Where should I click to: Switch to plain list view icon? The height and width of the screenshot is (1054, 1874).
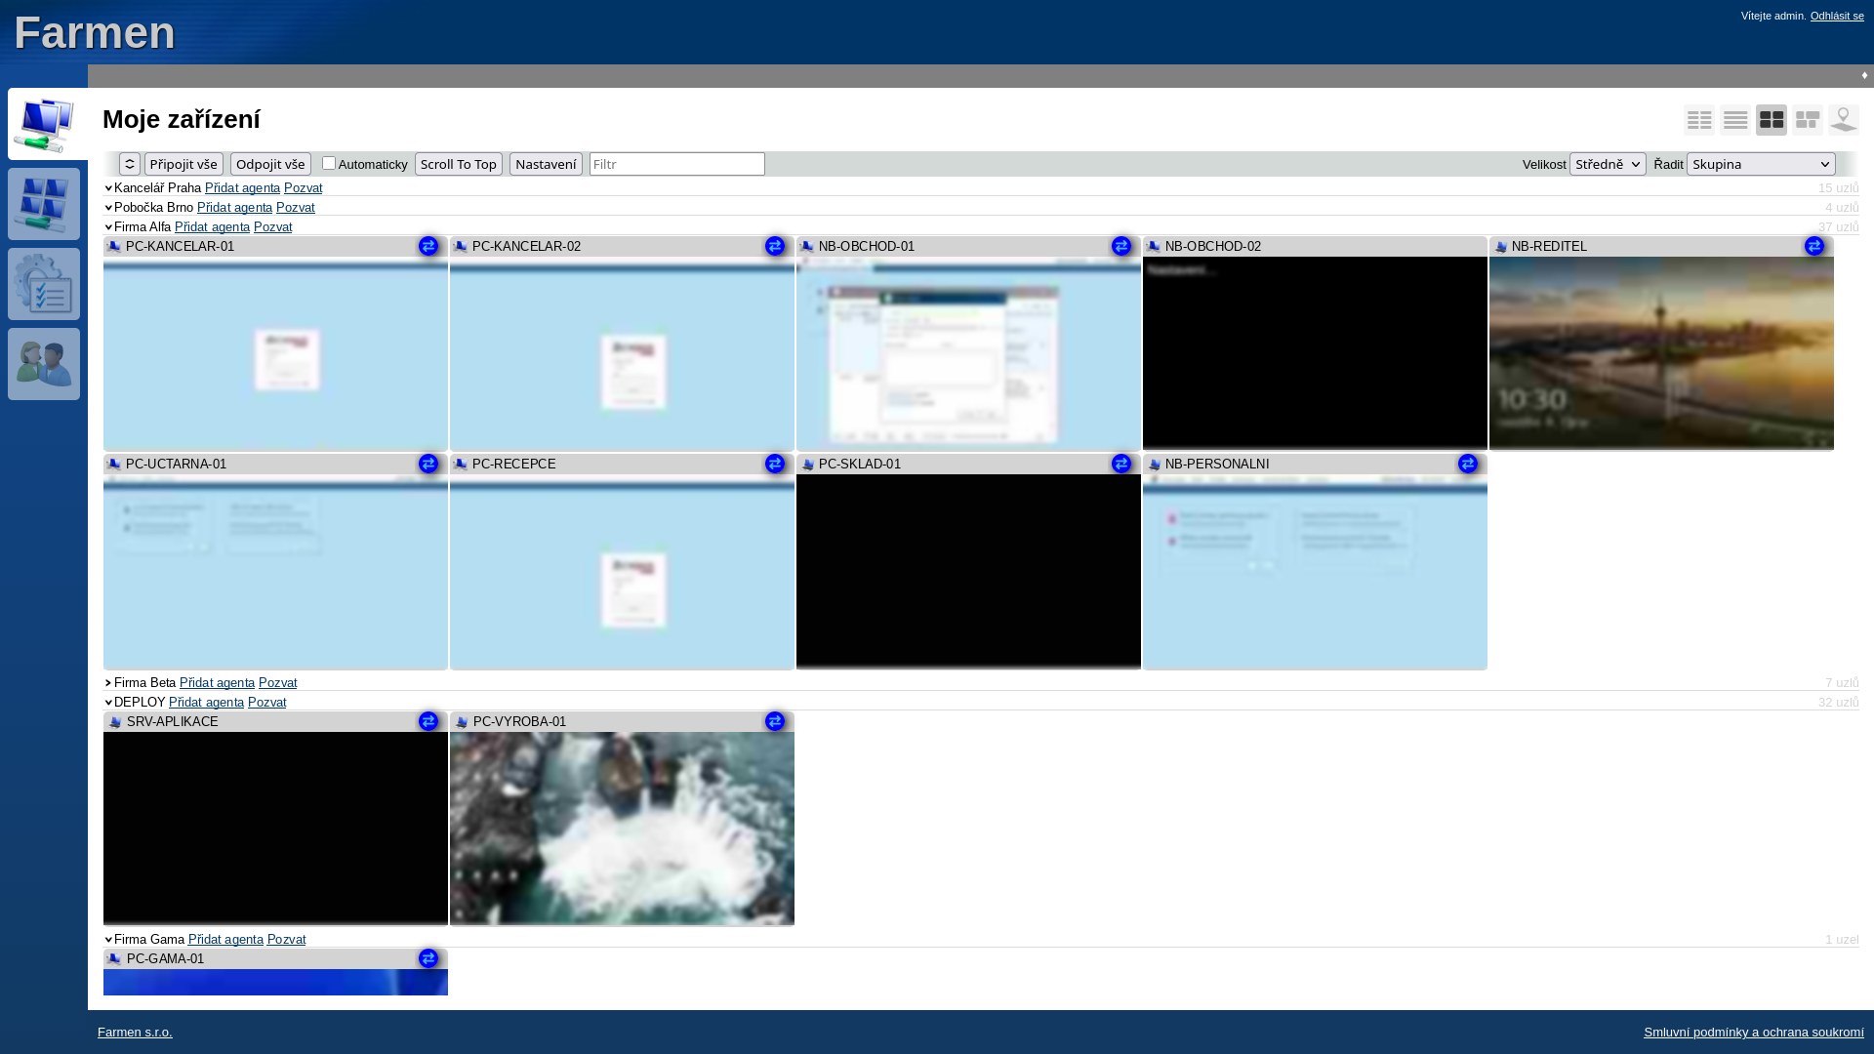tap(1735, 120)
